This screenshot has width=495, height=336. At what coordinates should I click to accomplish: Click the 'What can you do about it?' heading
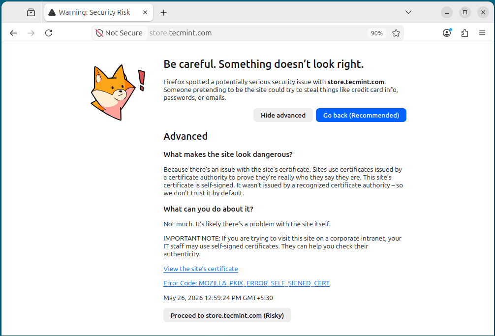click(x=208, y=209)
